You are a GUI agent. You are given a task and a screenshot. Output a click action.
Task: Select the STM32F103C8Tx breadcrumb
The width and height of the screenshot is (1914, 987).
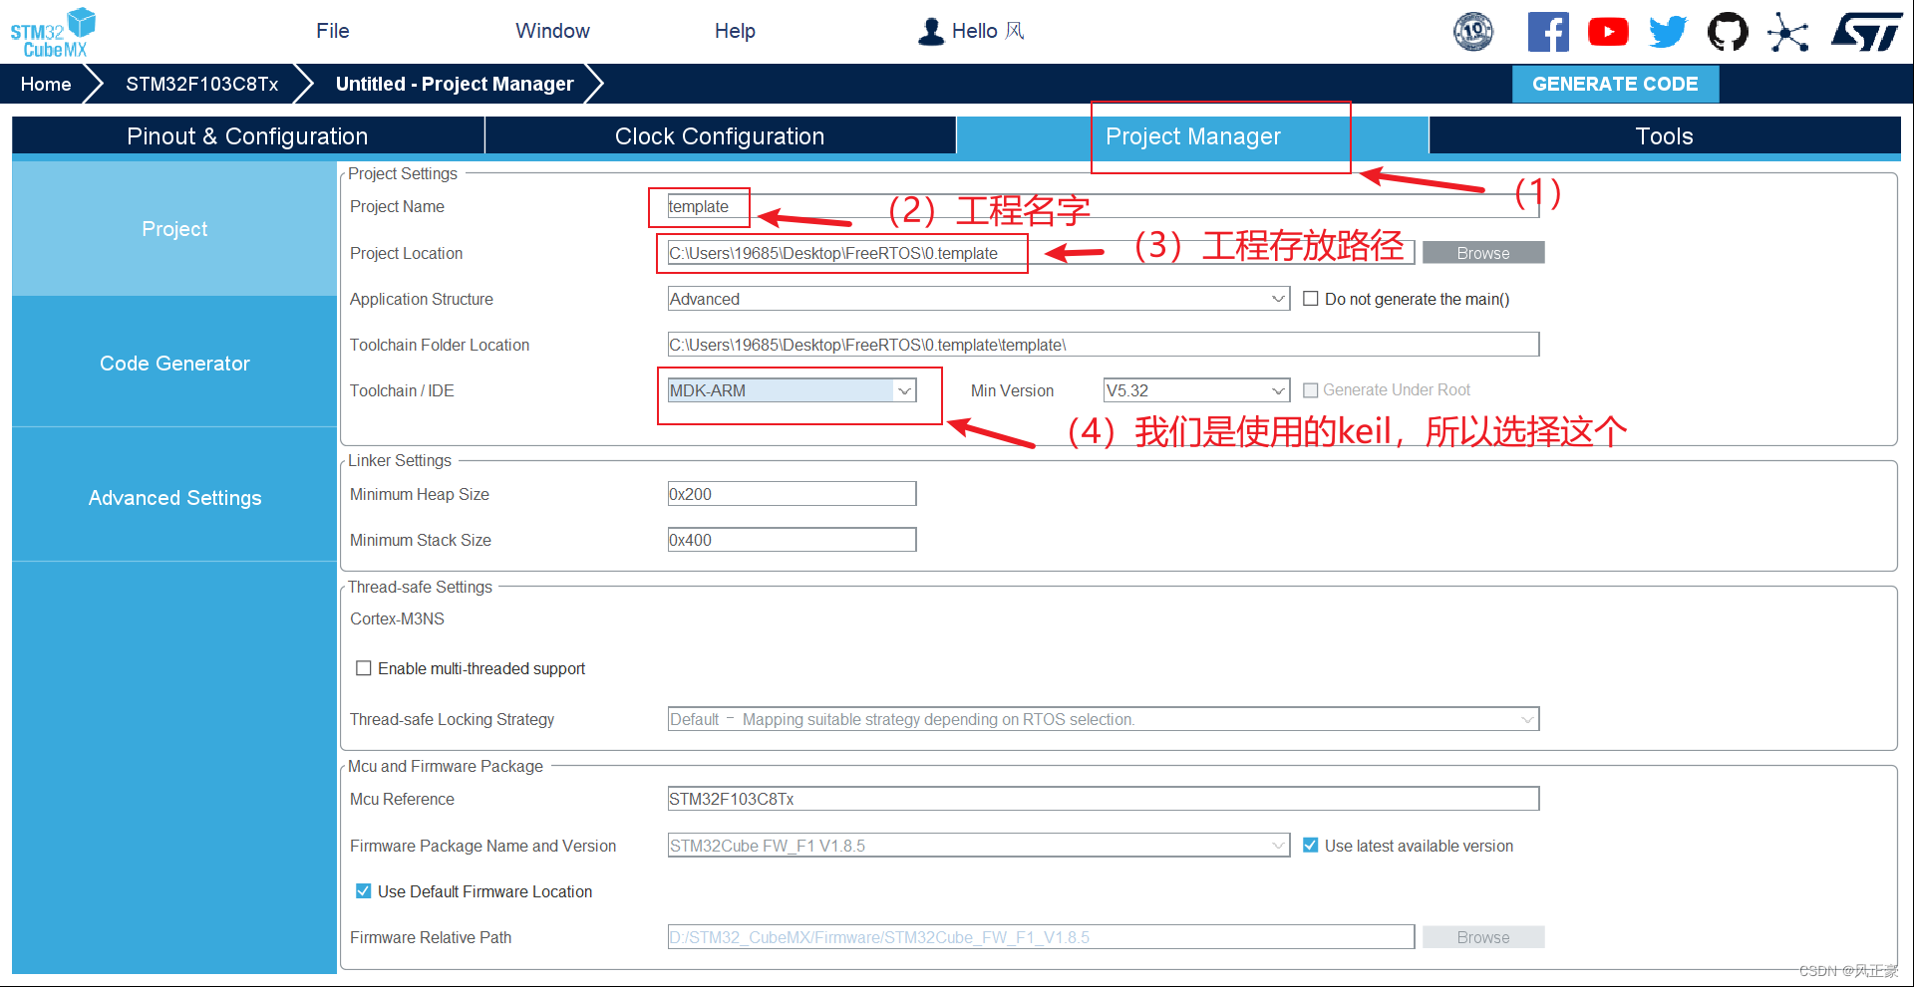pos(201,84)
